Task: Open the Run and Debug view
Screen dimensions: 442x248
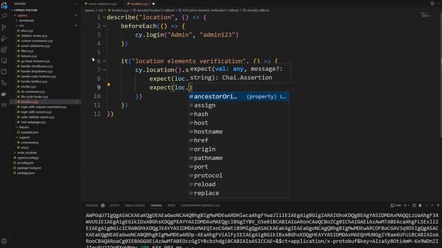Action: coord(4,39)
